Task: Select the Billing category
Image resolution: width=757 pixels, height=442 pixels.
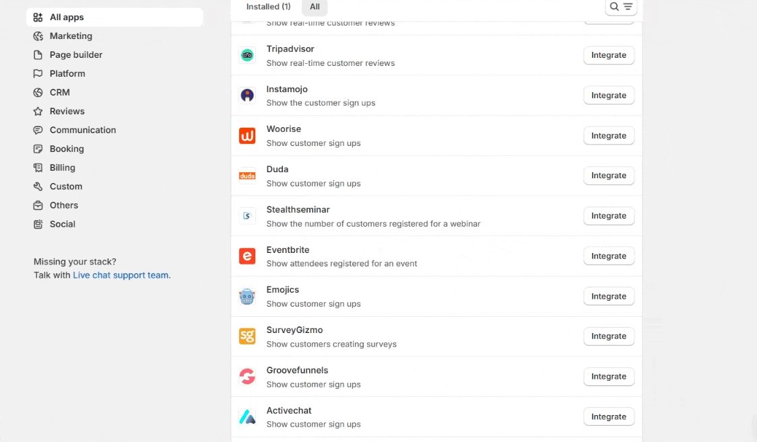Action: pos(62,168)
